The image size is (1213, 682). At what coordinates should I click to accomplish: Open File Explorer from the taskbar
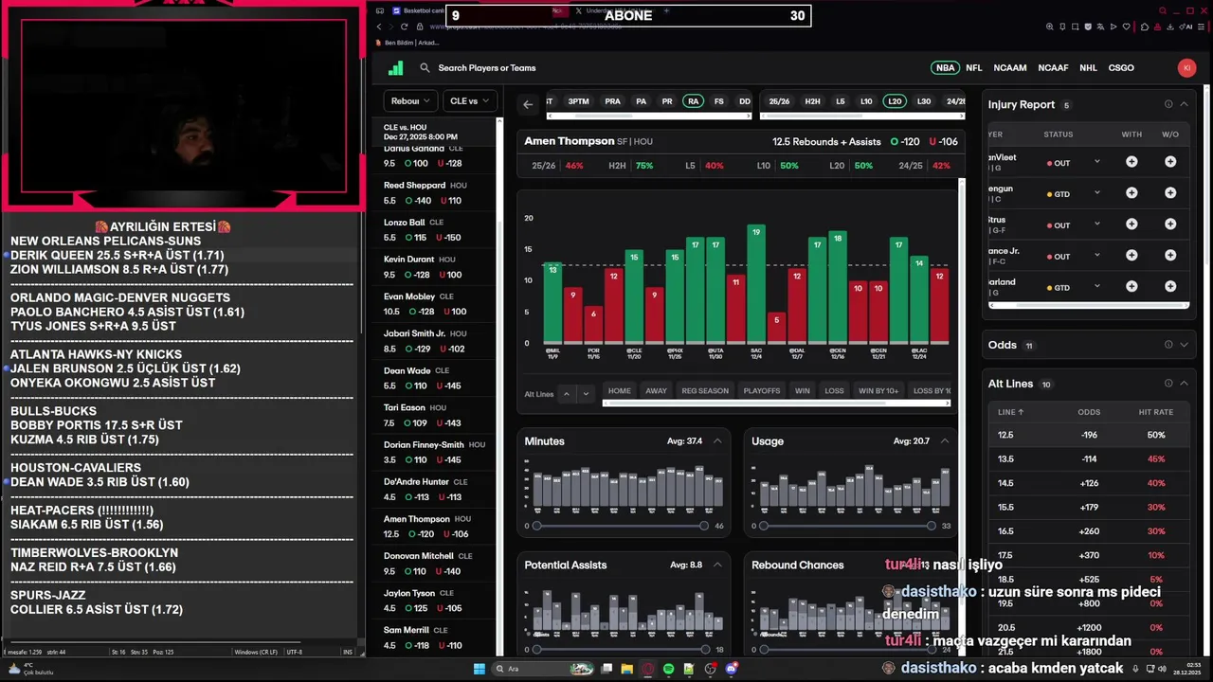coord(626,669)
